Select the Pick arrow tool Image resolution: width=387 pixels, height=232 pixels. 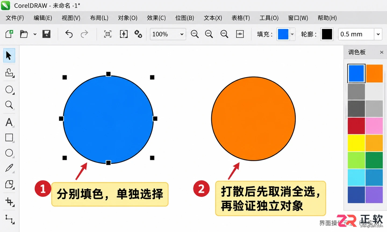pos(9,56)
